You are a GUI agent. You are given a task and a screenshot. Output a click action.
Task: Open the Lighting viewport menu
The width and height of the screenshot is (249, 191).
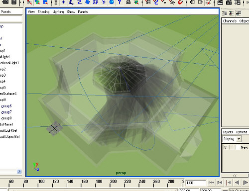click(x=58, y=12)
